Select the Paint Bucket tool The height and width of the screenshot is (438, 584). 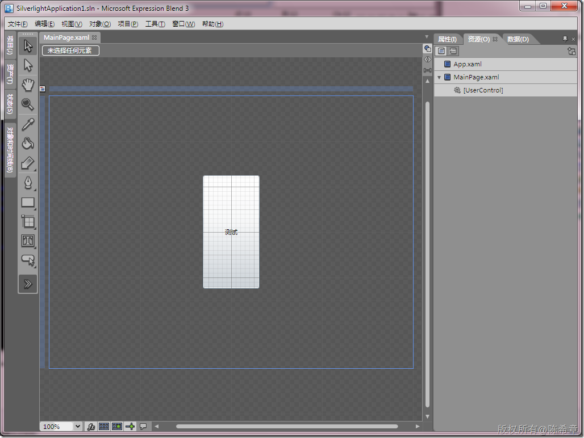28,144
